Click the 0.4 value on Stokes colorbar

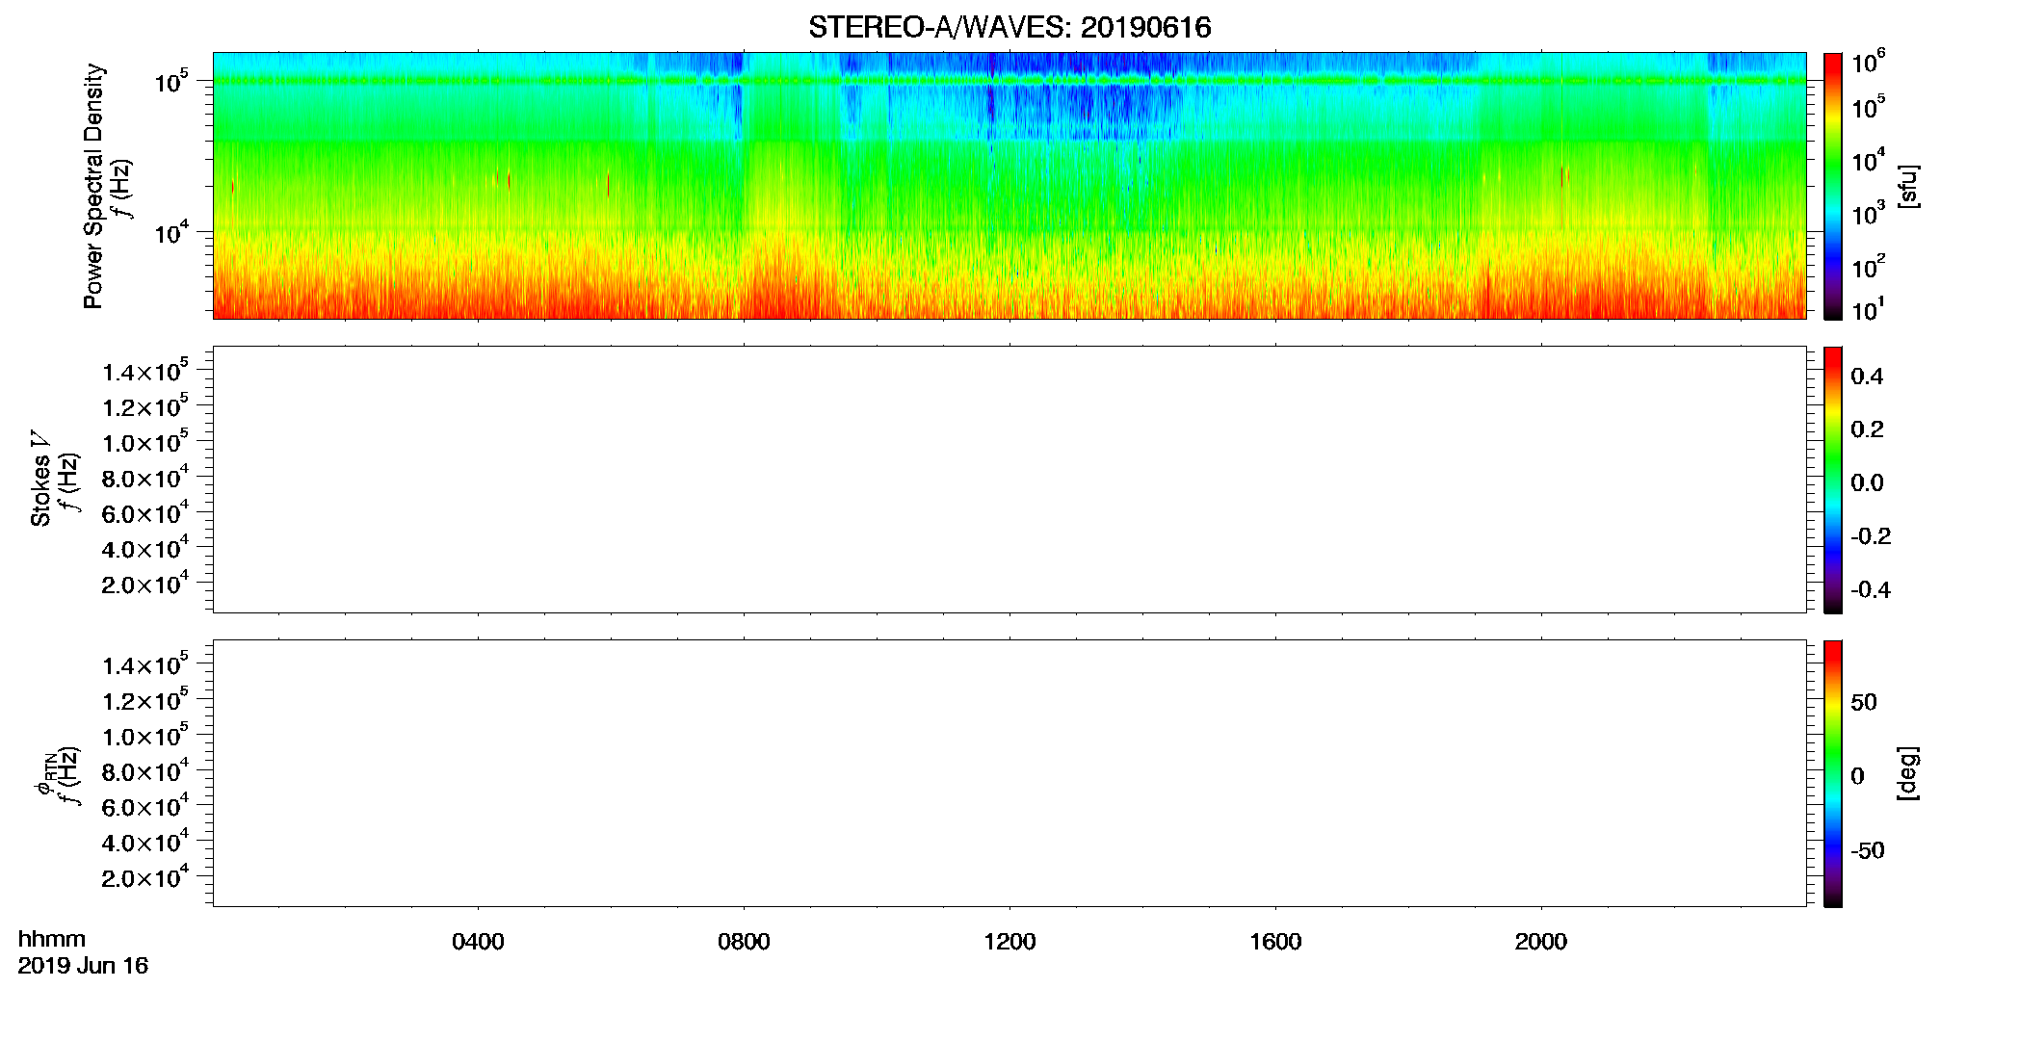coord(1867,377)
